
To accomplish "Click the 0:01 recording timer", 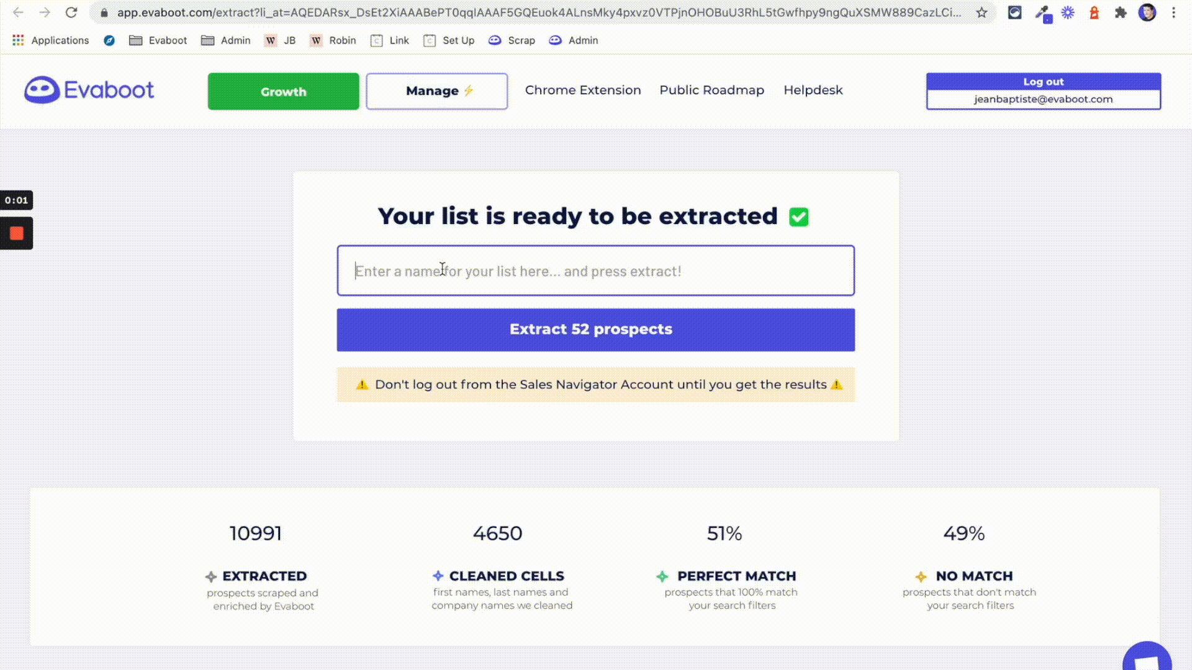I will pos(17,200).
